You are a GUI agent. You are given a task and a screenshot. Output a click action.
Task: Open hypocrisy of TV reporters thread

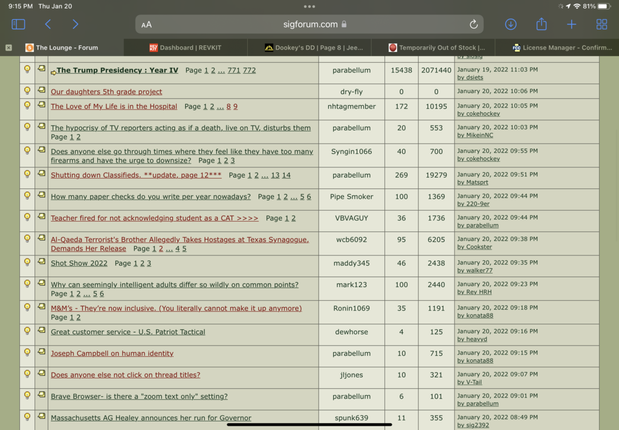pyautogui.click(x=180, y=128)
